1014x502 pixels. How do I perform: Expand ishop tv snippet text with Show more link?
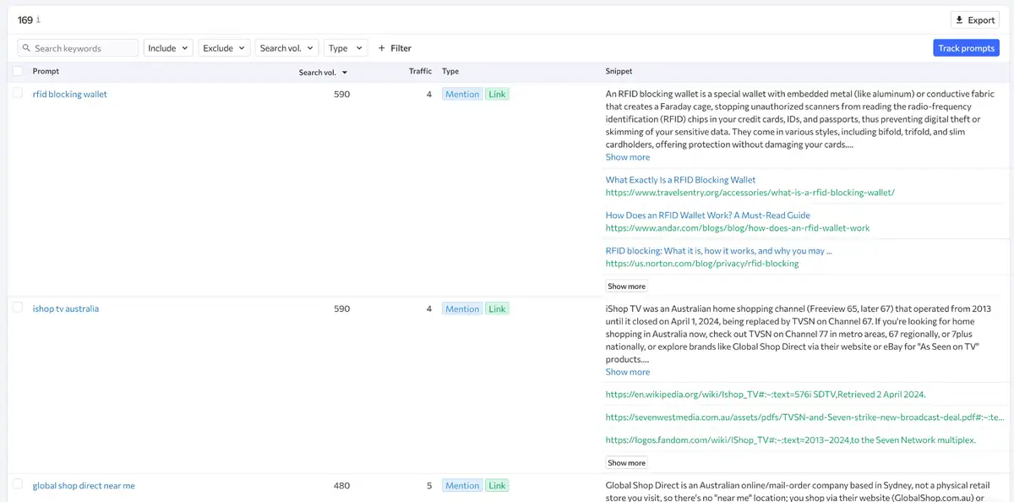click(628, 372)
